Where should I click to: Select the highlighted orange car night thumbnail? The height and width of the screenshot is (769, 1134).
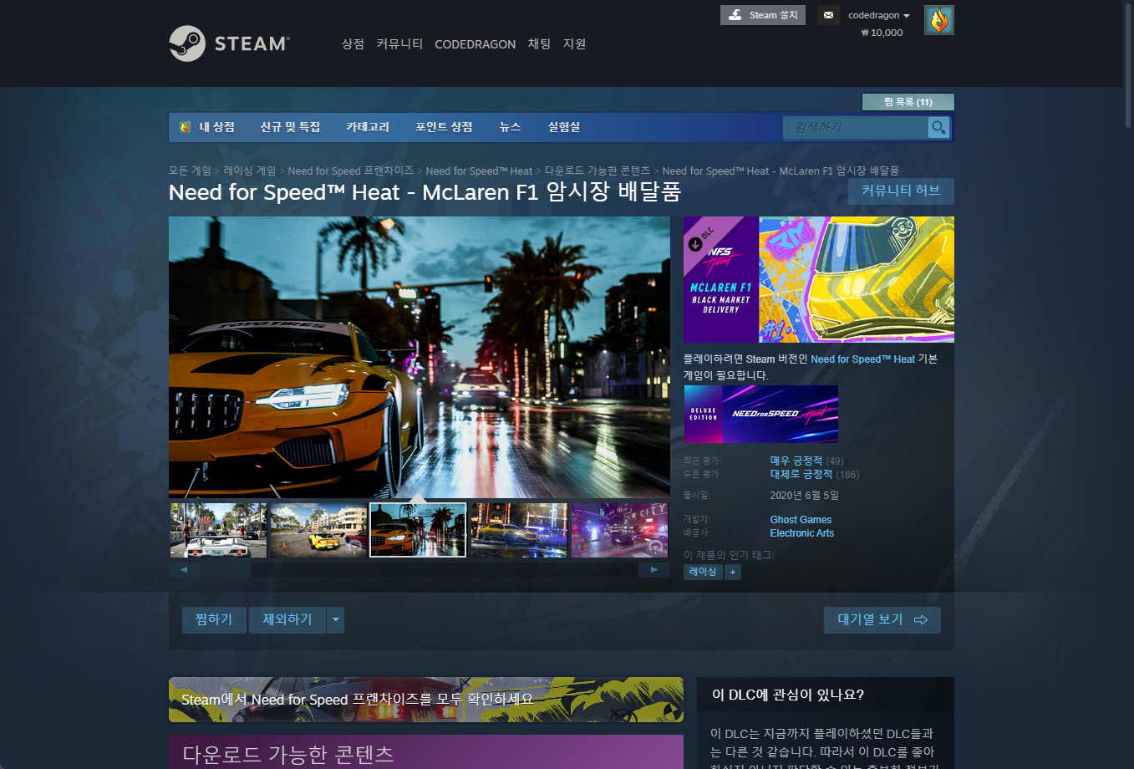(x=418, y=530)
